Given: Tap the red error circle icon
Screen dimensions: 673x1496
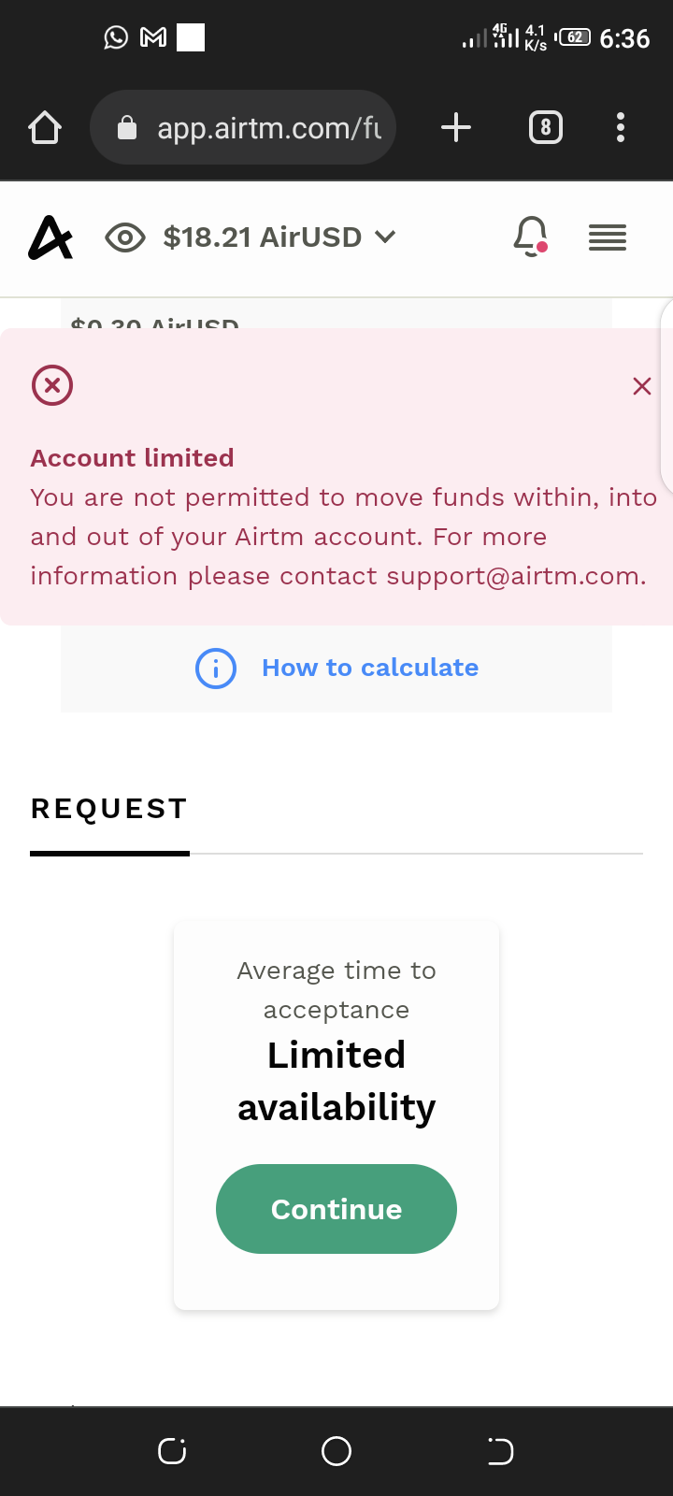Looking at the screenshot, I should point(52,385).
